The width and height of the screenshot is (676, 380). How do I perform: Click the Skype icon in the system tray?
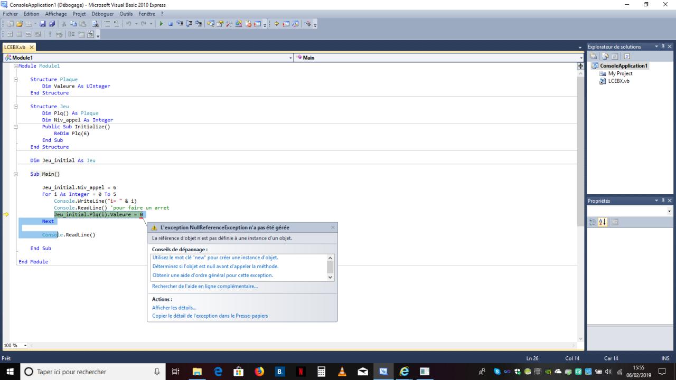(x=496, y=372)
